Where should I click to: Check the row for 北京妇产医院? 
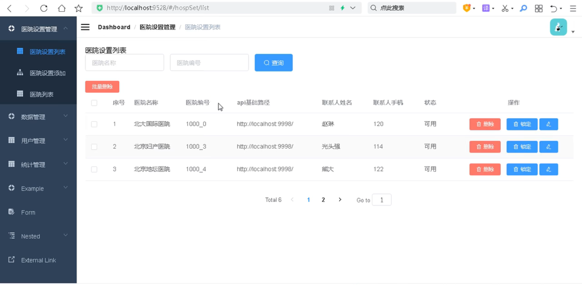coord(94,147)
